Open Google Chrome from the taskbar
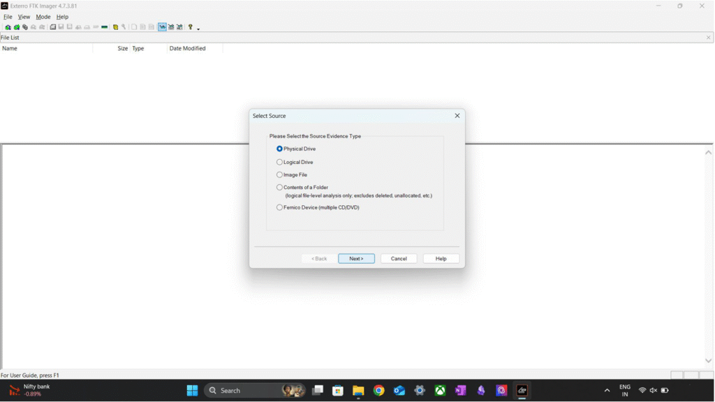 pyautogui.click(x=378, y=390)
